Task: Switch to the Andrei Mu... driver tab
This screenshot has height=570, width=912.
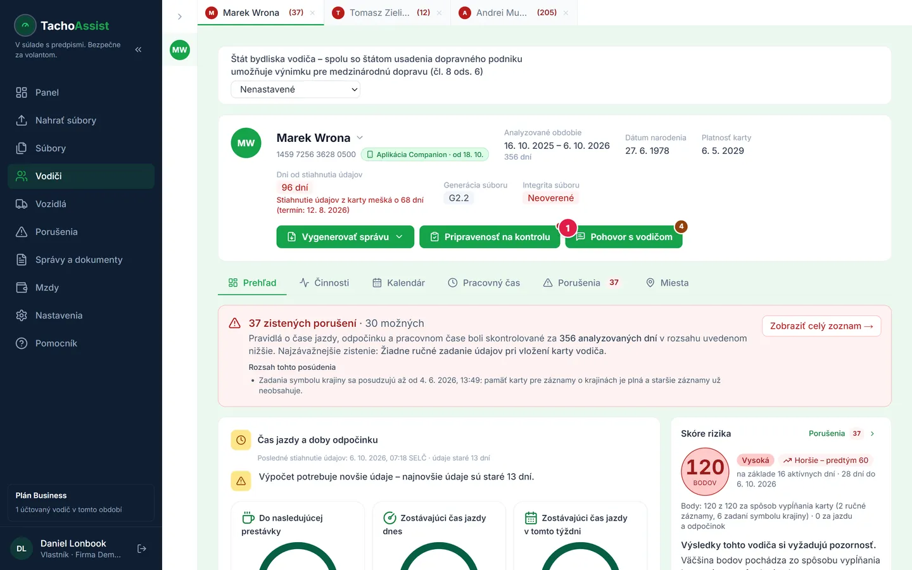Action: tap(514, 13)
